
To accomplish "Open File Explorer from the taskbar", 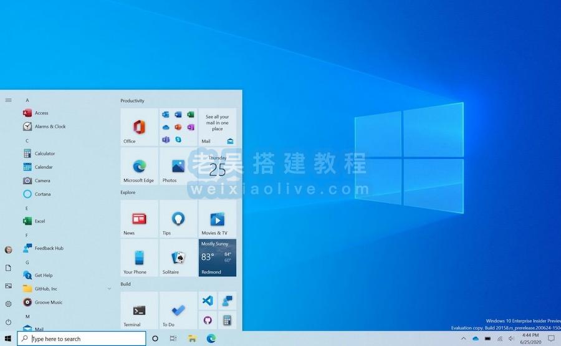I will (x=192, y=339).
